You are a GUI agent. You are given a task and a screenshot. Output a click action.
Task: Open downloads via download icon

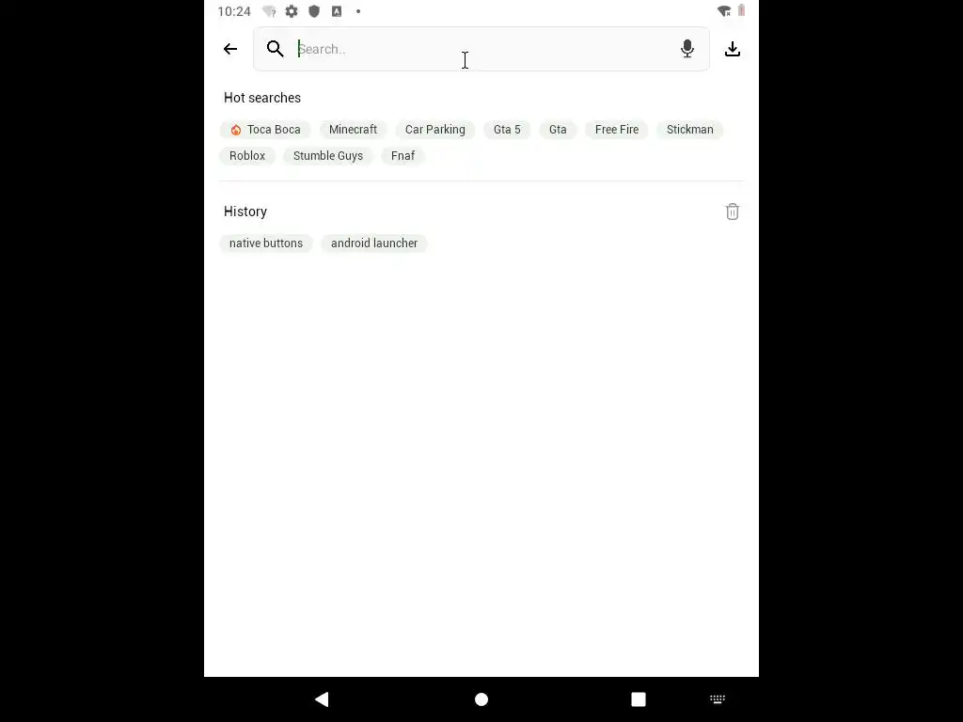tap(732, 49)
